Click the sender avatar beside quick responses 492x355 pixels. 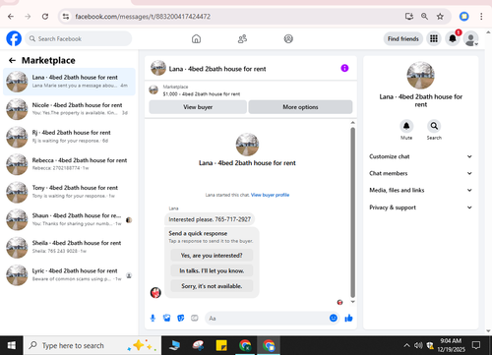155,292
